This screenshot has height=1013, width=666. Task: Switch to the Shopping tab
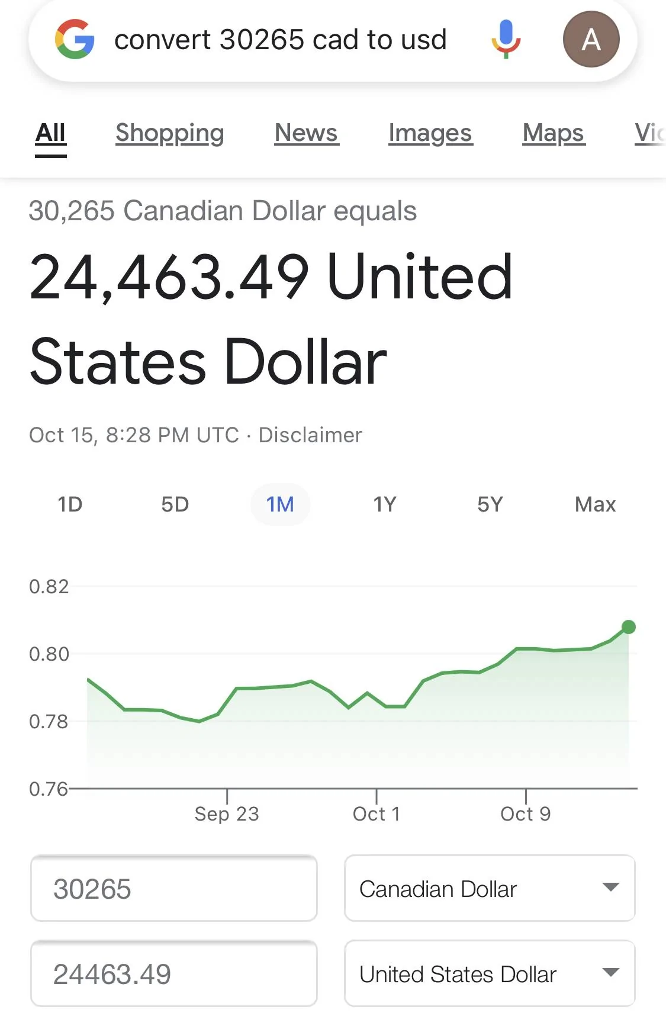(170, 133)
